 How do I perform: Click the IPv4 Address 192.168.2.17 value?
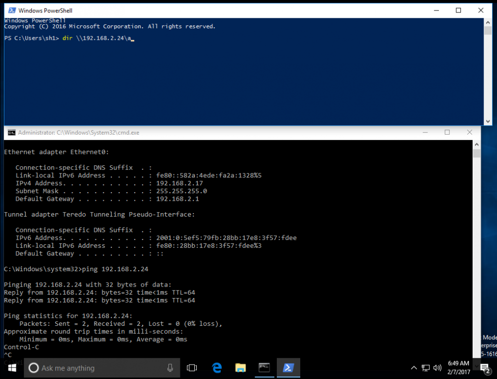(x=179, y=183)
